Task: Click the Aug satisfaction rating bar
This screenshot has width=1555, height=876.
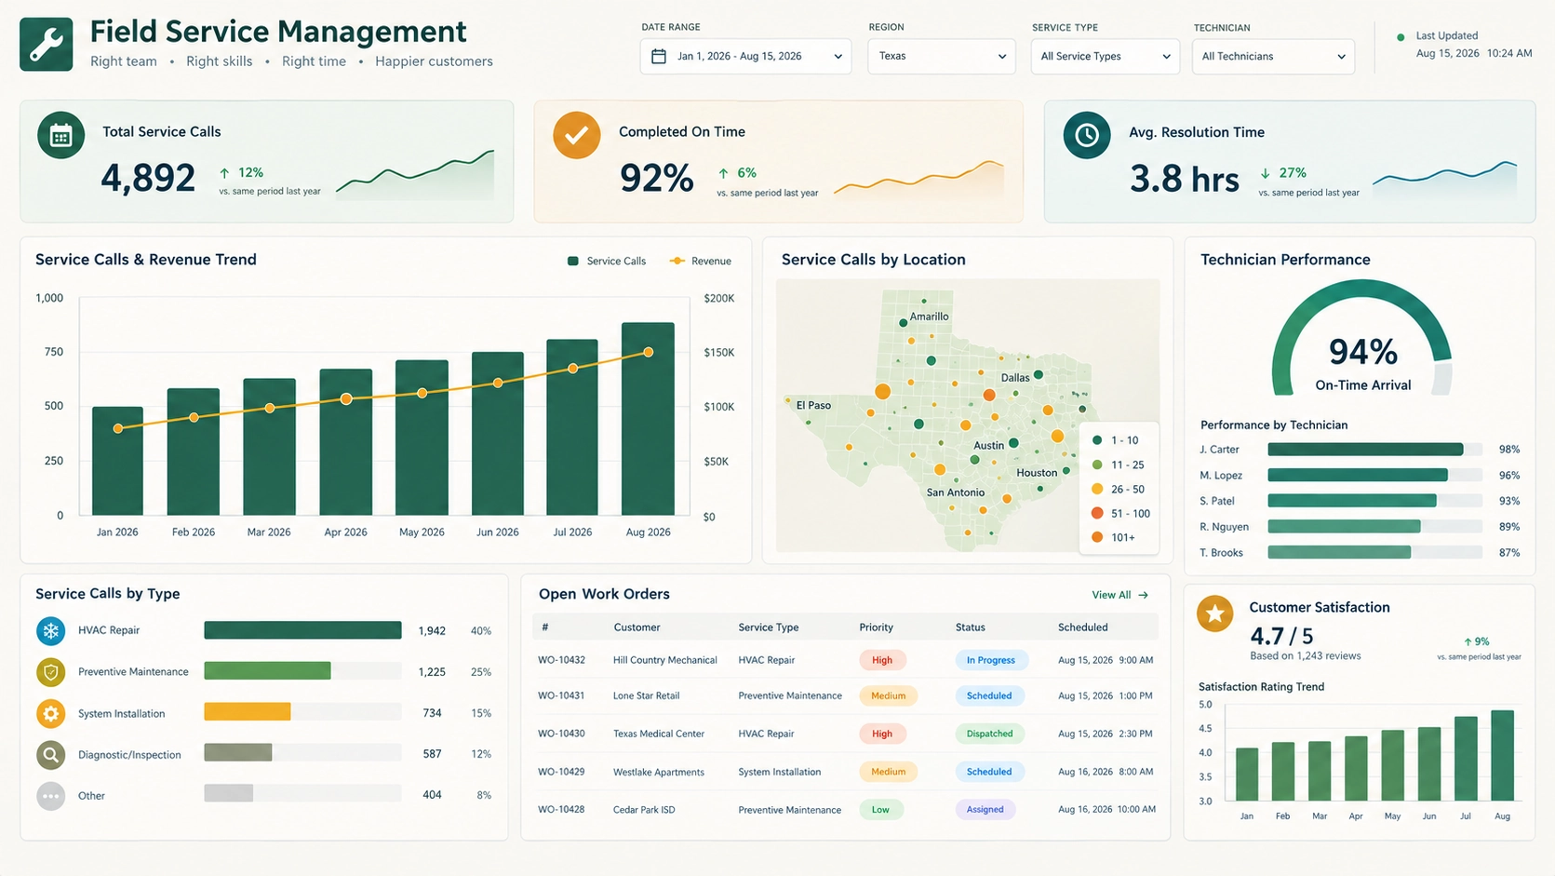Action: coord(1502,755)
